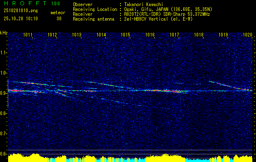Click the Receiving antenna field label
Image resolution: width=256 pixels, height=162 pixels.
tap(94, 19)
